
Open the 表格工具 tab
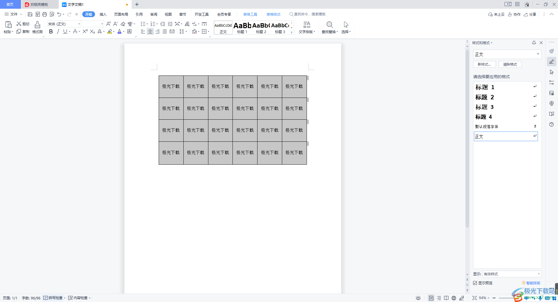click(250, 14)
